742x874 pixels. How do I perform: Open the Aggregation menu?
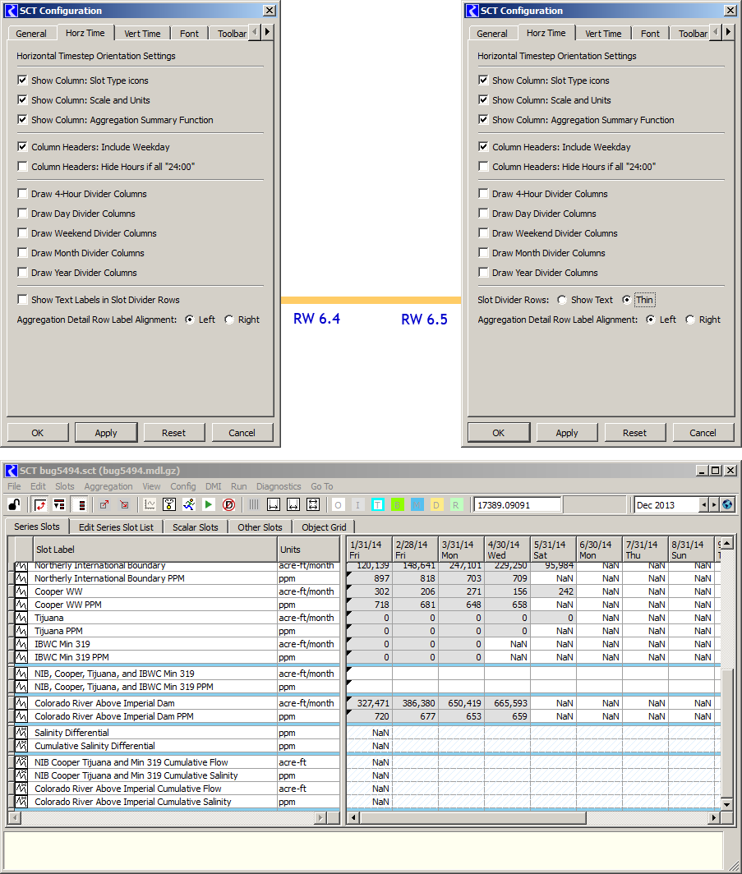pos(108,486)
